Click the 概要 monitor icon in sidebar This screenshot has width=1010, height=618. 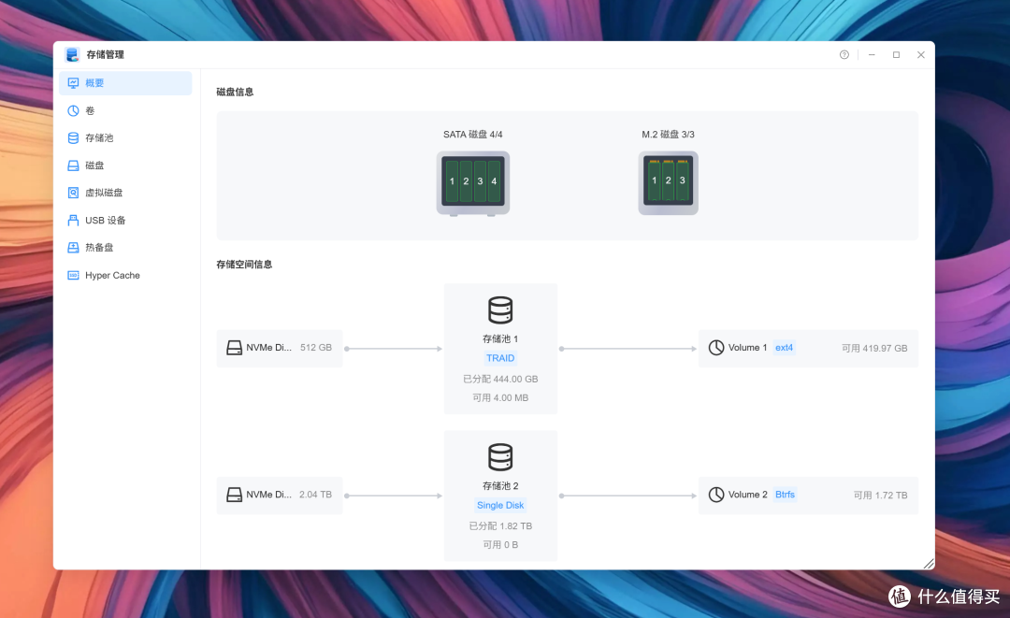(x=74, y=83)
